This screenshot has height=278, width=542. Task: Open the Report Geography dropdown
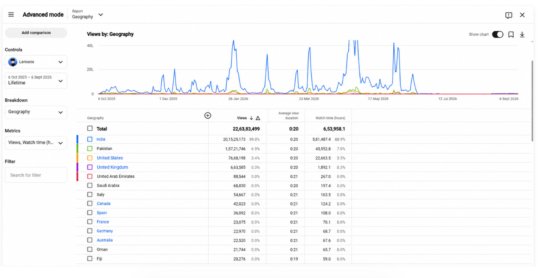coord(88,15)
